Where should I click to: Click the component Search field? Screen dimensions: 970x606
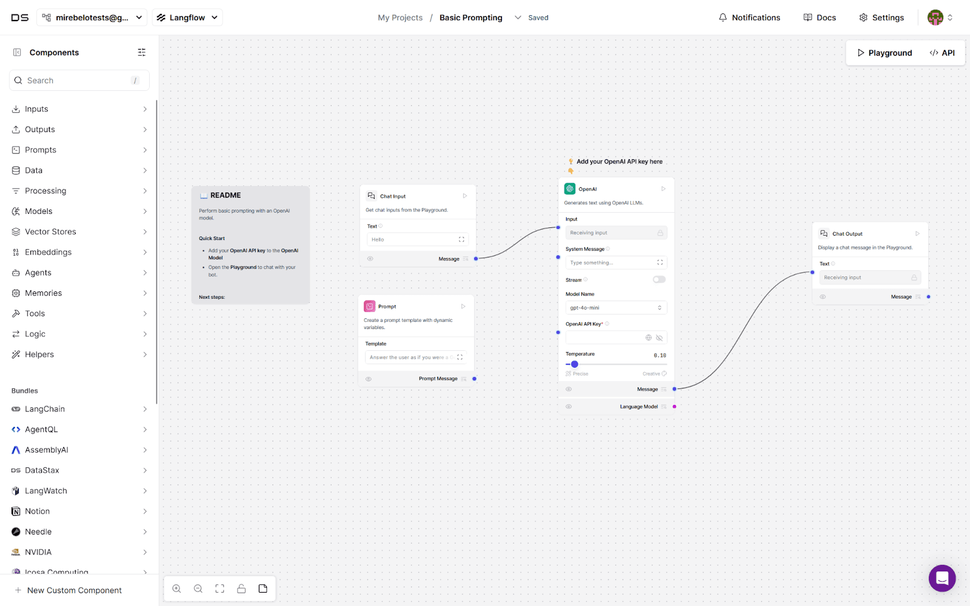click(79, 81)
